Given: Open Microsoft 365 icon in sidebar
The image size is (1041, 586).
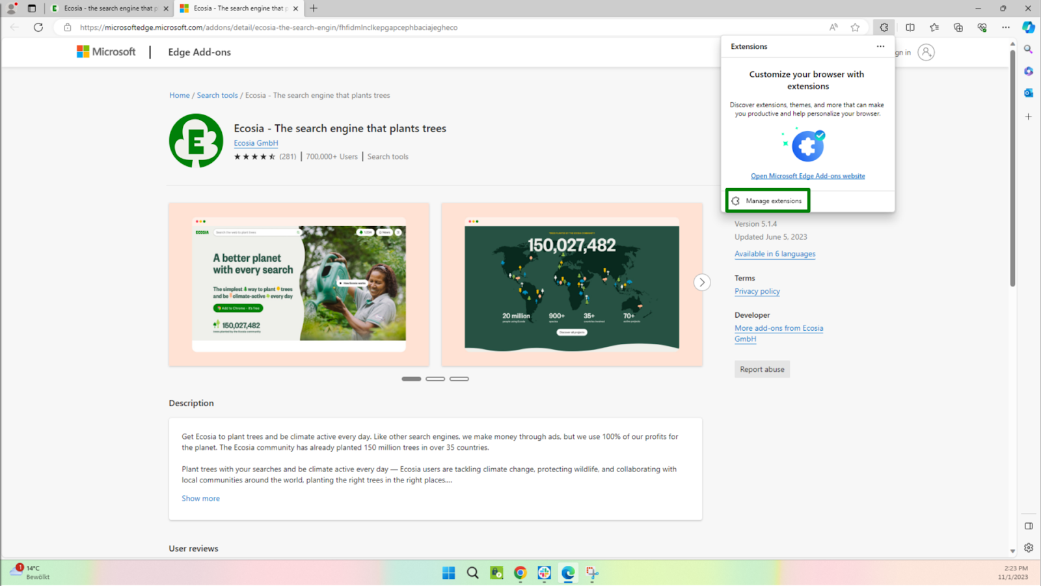Looking at the screenshot, I should pos(1028,71).
